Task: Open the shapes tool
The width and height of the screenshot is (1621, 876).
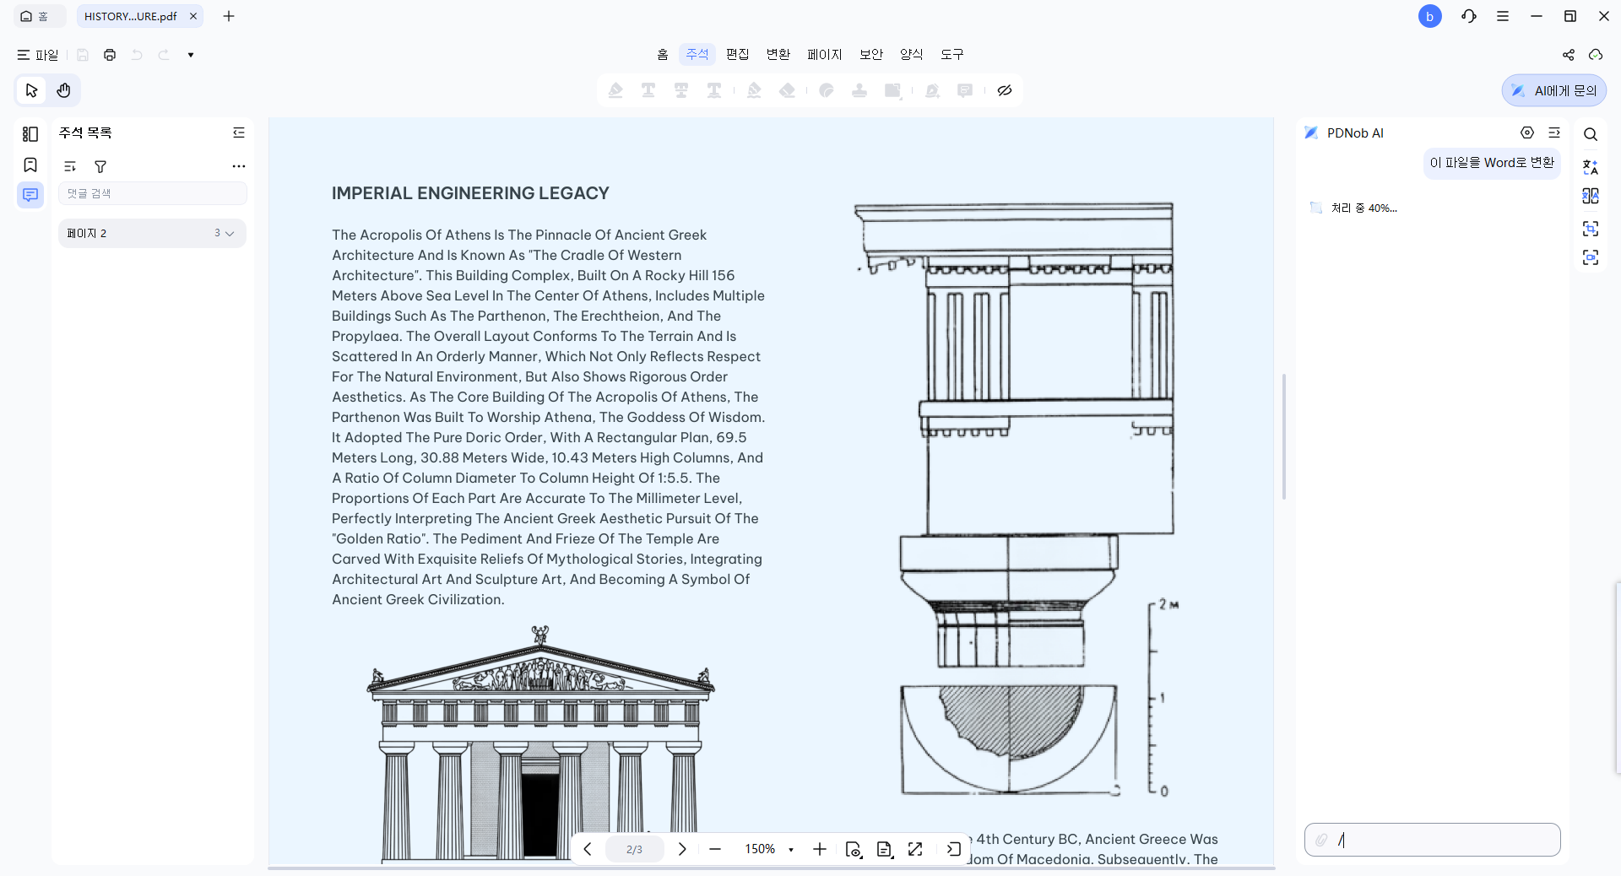Action: [x=892, y=90]
